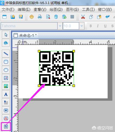Select the QR code drawing tool
Viewport: 115px width, 132px height.
coord(6,127)
